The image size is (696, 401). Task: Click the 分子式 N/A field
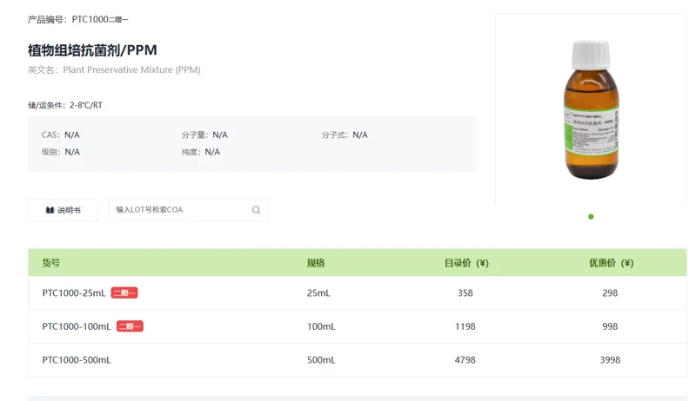click(345, 135)
